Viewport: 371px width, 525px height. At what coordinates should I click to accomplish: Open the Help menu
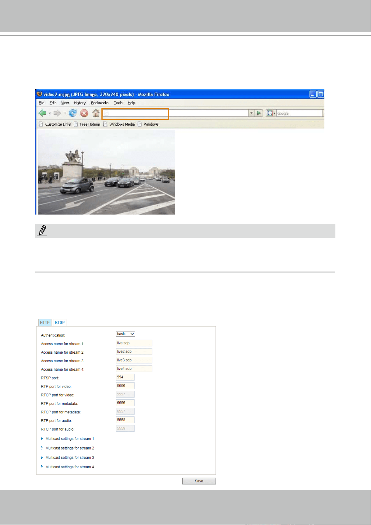[131, 103]
